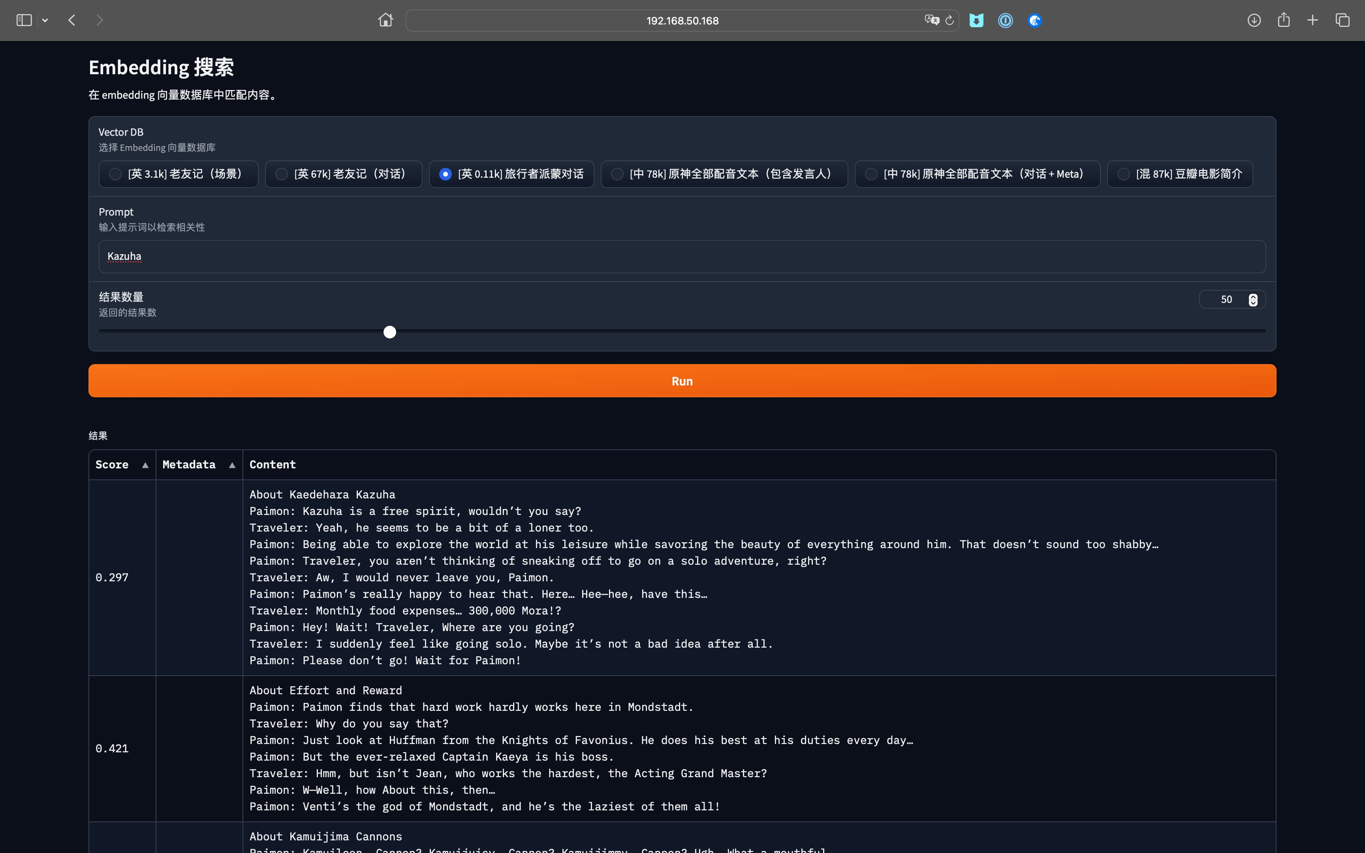
Task: Reload the current page
Action: tap(950, 20)
